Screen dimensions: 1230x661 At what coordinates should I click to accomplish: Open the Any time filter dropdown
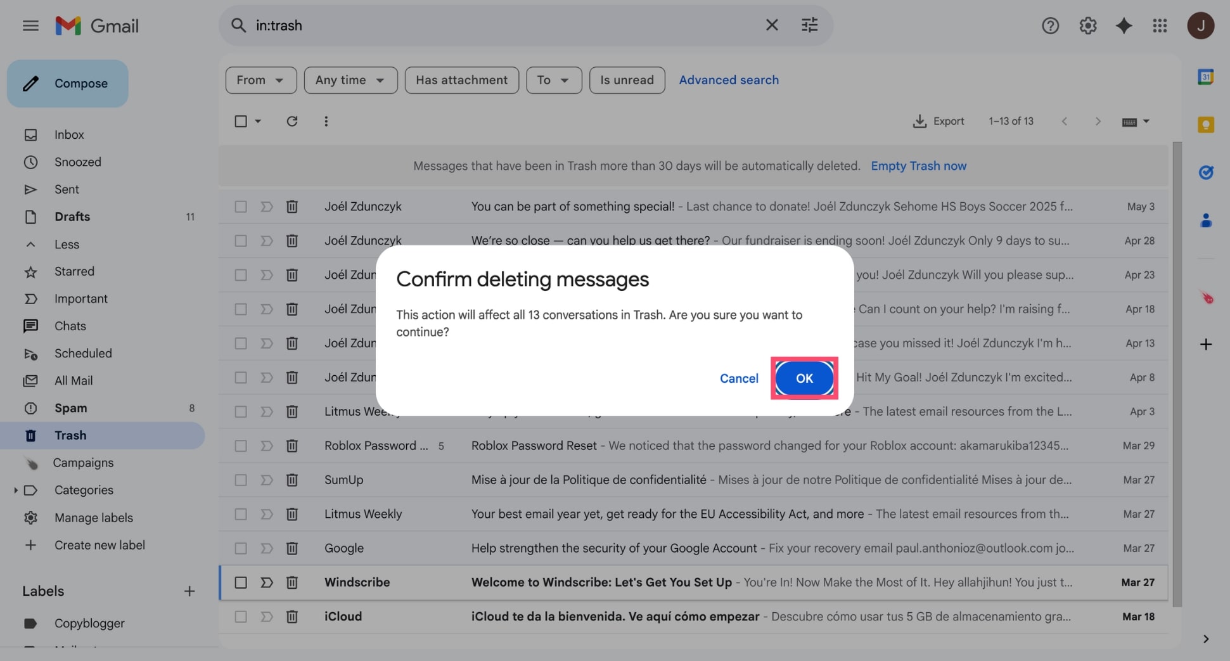pos(350,80)
